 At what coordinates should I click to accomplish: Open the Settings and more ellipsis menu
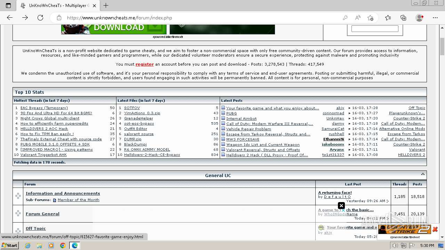click(435, 18)
